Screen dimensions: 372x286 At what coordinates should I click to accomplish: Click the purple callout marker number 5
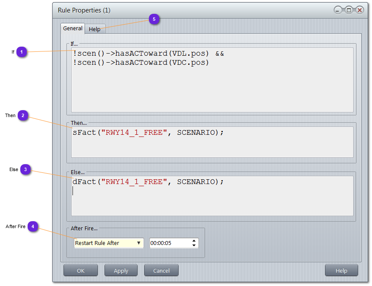(154, 19)
